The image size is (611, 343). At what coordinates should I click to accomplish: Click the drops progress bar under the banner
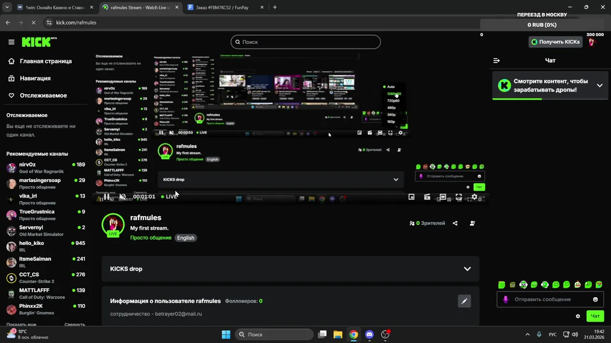550,99
